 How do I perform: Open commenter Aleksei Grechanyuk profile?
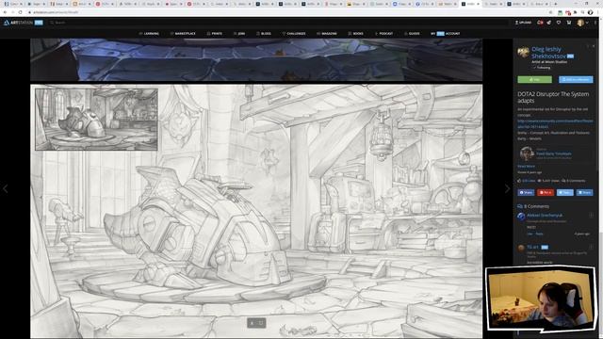(545, 216)
